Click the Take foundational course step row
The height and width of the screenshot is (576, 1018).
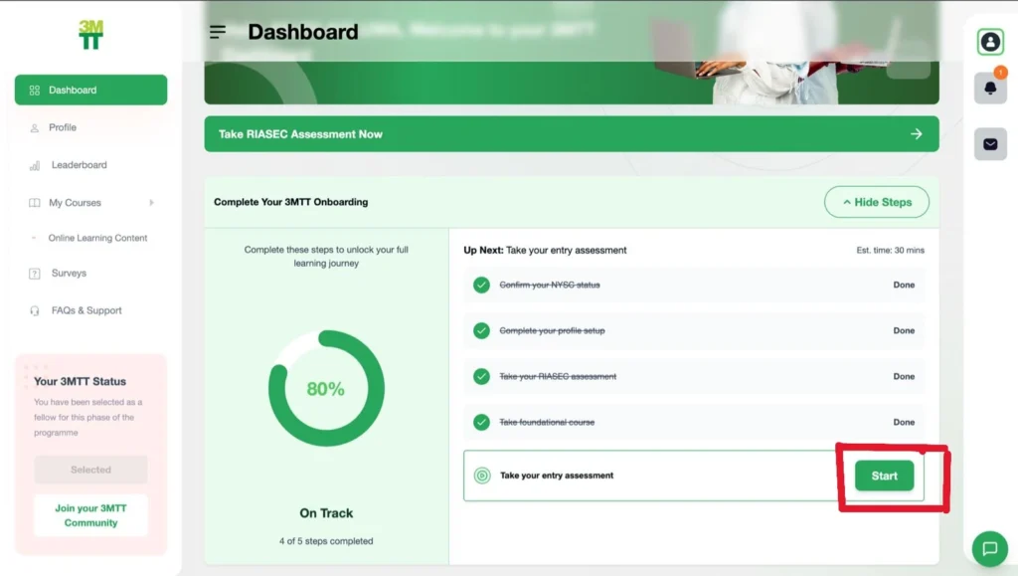coord(693,422)
